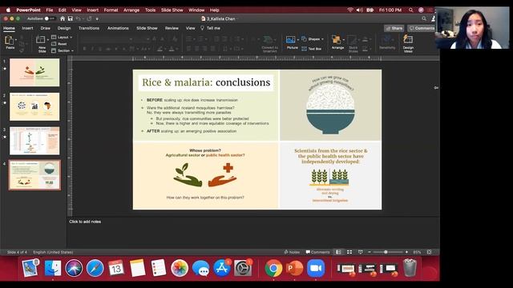This screenshot has height=288, width=513.
Task: Open the Format menu in menu bar
Action: [111, 10]
